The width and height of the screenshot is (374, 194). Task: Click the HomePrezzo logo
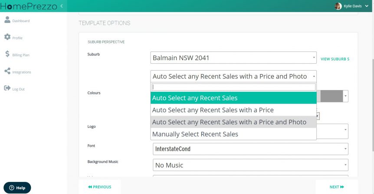click(x=29, y=6)
